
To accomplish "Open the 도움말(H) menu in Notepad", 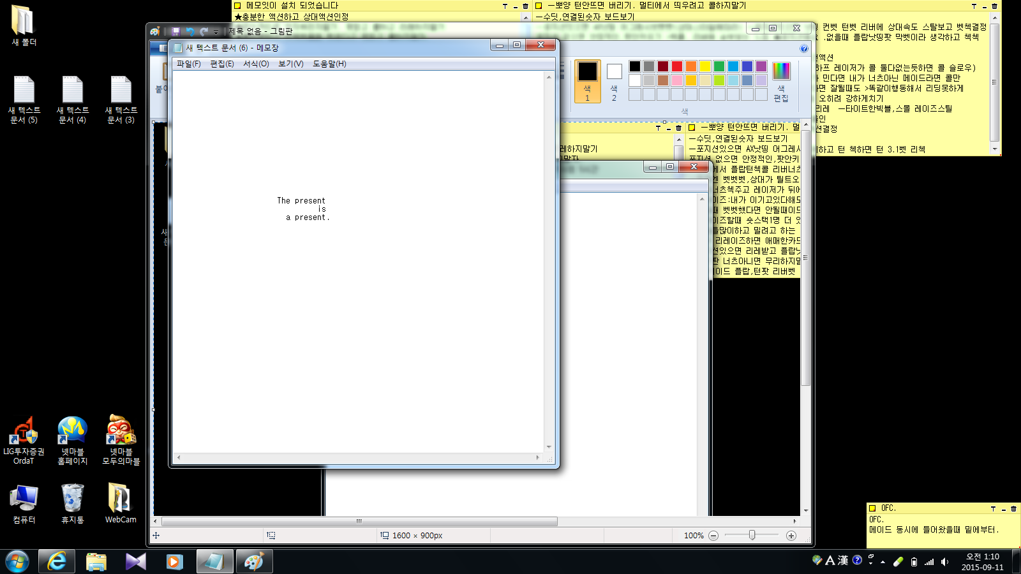I will [329, 64].
